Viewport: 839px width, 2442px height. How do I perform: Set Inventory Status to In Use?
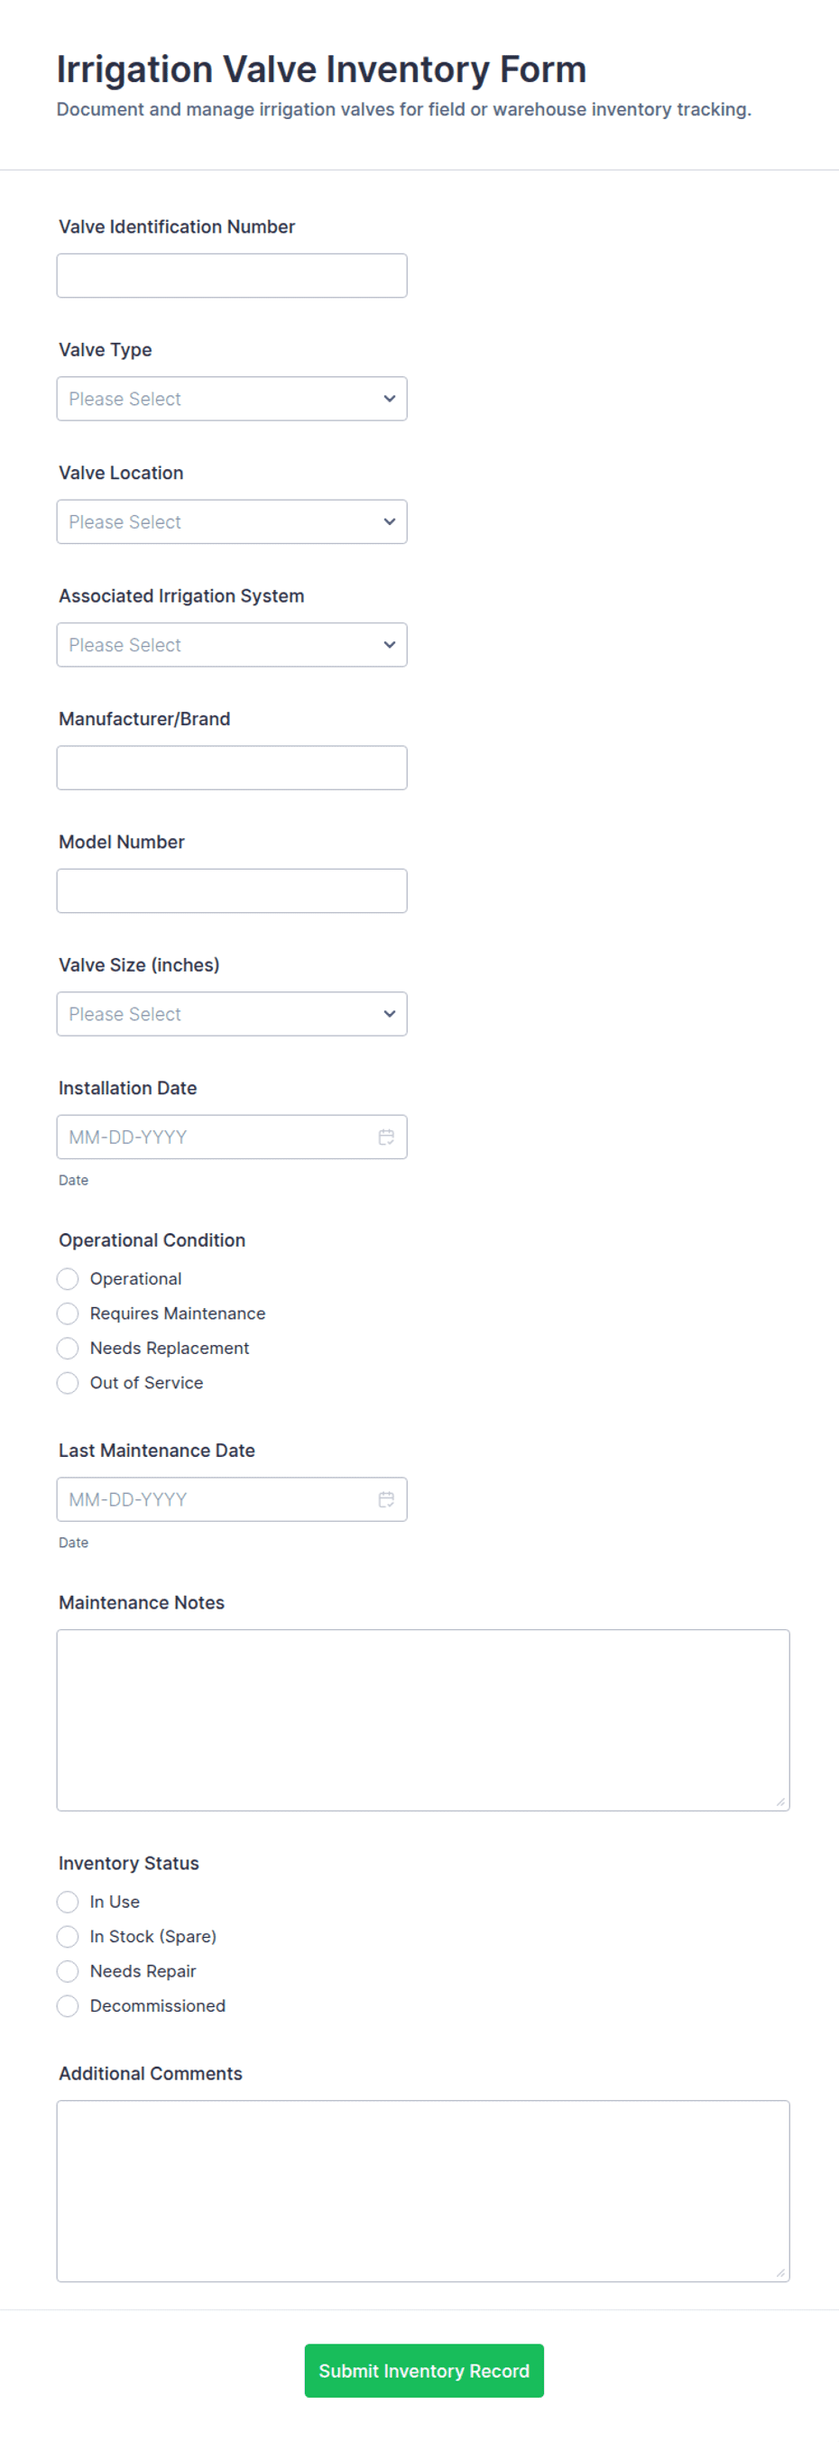click(x=69, y=1901)
